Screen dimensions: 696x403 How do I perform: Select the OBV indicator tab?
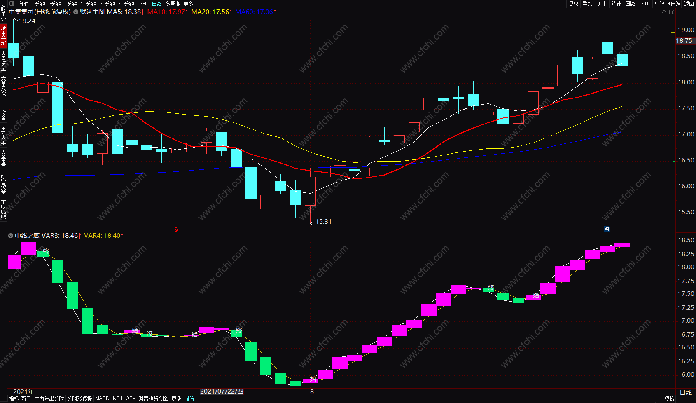pos(131,398)
